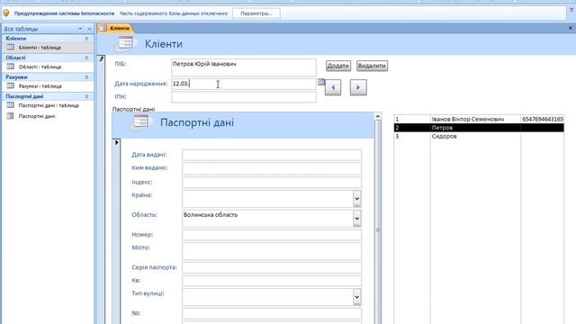
Task: Click the table icon beside Паспортні дані : таблица
Action: 10,105
